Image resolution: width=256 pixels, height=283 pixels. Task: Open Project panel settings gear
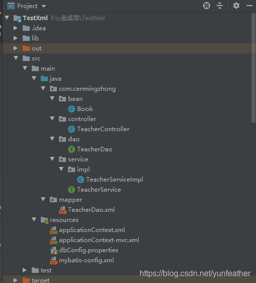(x=236, y=6)
